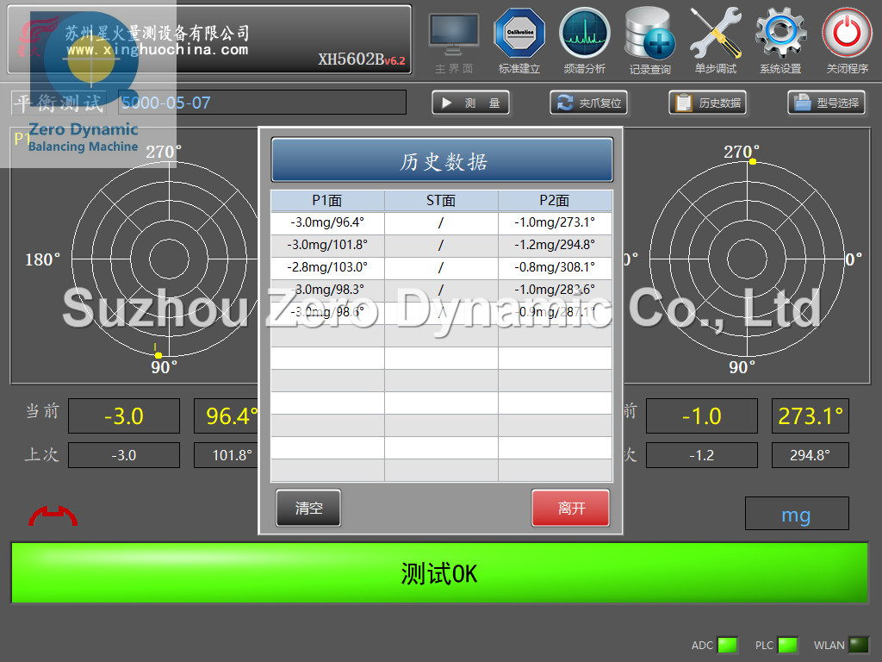This screenshot has width=882, height=662.
Task: Click the model number field 5000-05-07
Action: pos(262,103)
